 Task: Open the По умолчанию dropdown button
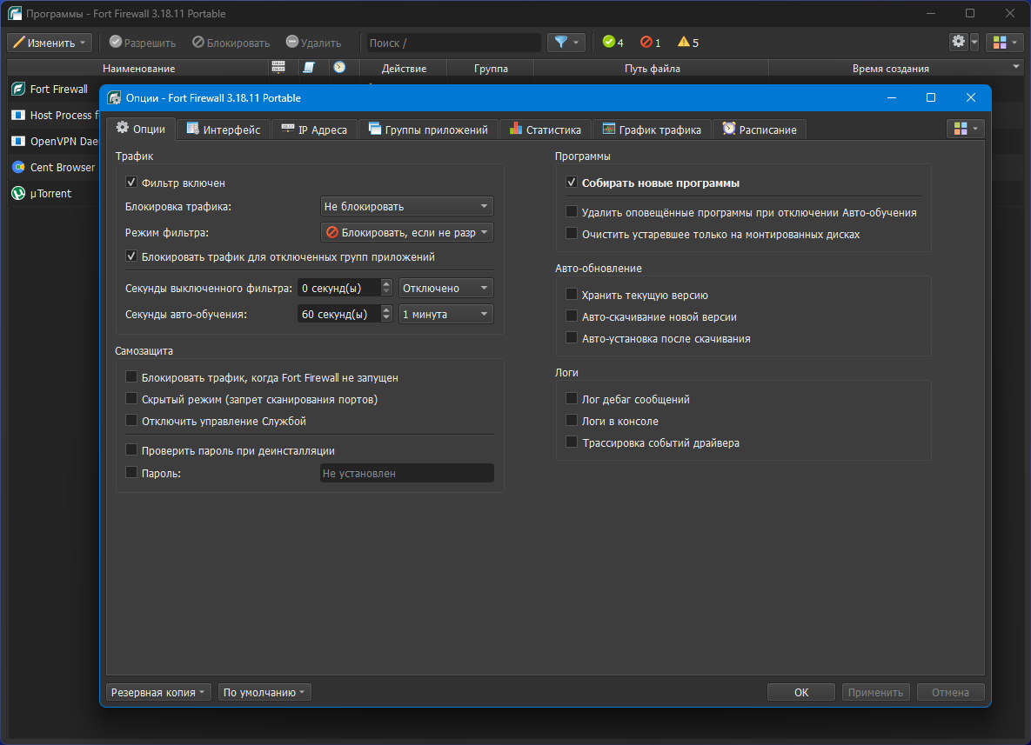tap(264, 693)
